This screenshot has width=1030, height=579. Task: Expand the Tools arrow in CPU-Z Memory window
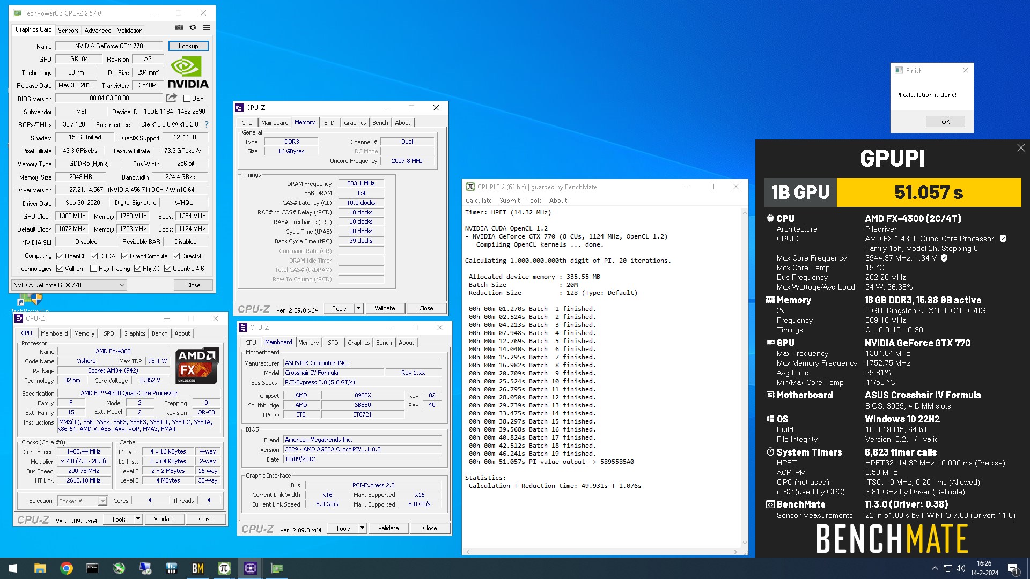pyautogui.click(x=358, y=308)
